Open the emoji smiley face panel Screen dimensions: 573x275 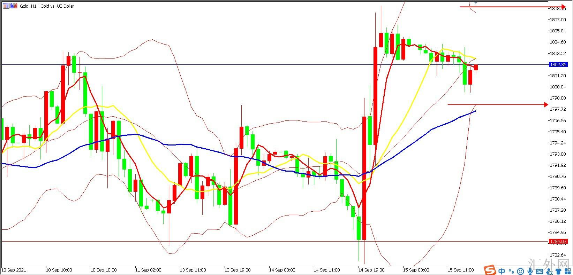pyautogui.click(x=520, y=271)
